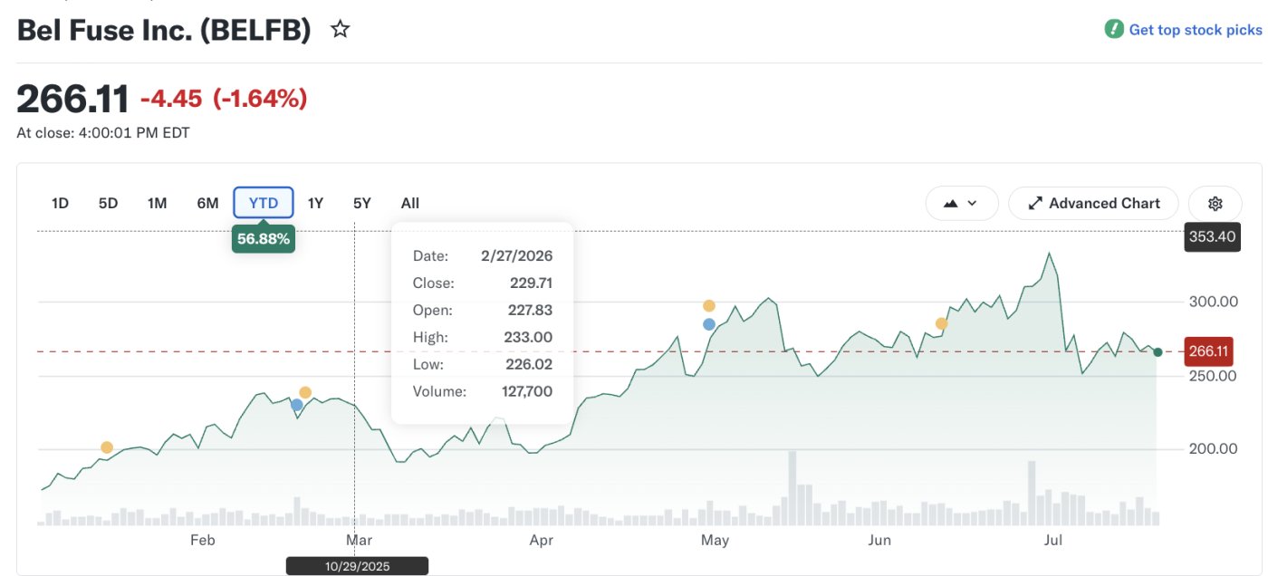Click the tooltip Low value 226.02

(531, 365)
